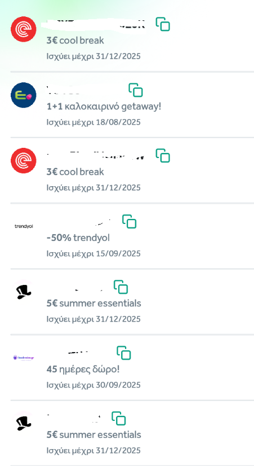Click the expiry text Ισχύει μέχρι 15/09/2025
The image size is (254, 466).
93,253
